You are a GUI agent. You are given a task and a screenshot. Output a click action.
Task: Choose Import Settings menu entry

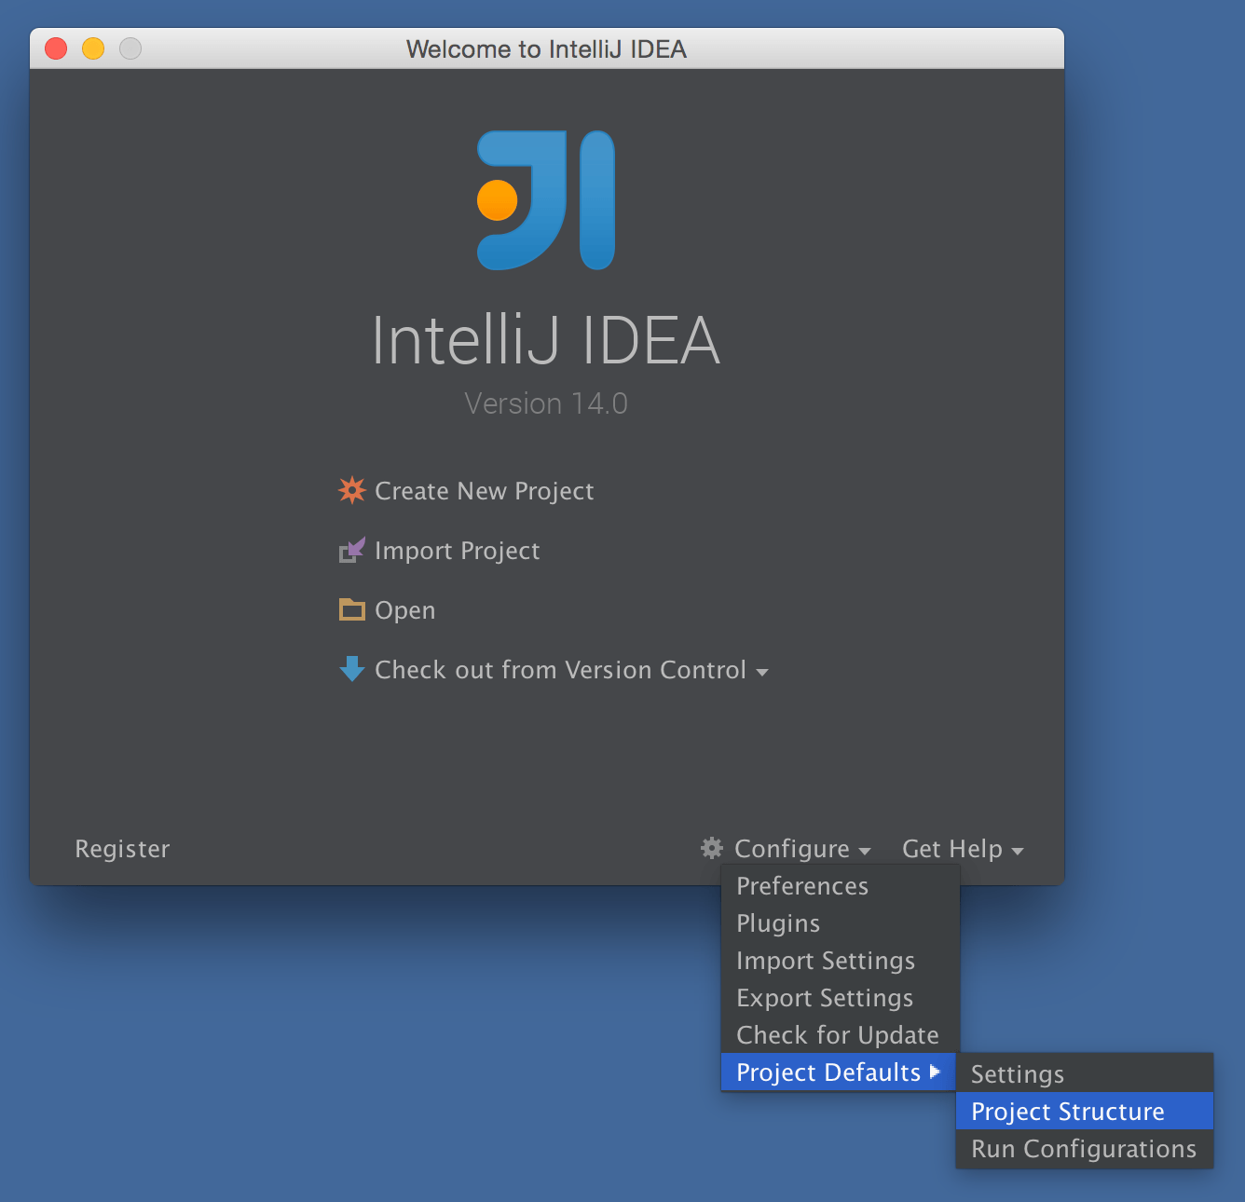[x=841, y=960]
